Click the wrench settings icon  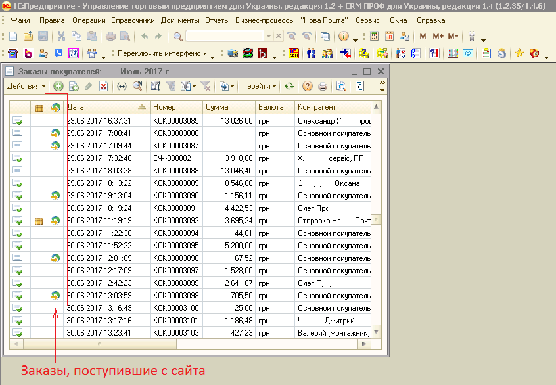coord(472,35)
